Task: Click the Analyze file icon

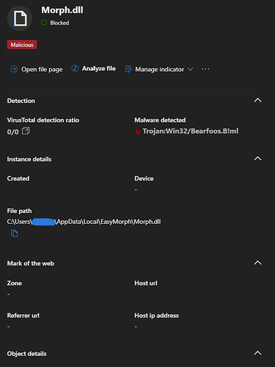Action: 75,68
